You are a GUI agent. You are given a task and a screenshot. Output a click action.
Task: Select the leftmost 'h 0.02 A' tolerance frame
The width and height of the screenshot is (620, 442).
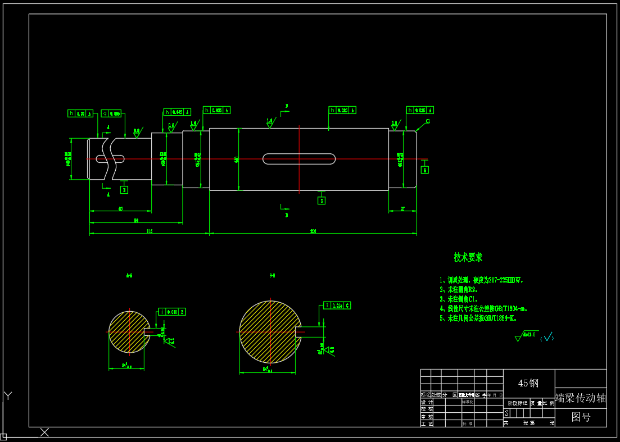80,113
